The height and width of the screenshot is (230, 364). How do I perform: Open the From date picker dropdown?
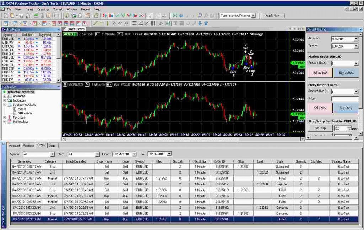tap(134, 154)
